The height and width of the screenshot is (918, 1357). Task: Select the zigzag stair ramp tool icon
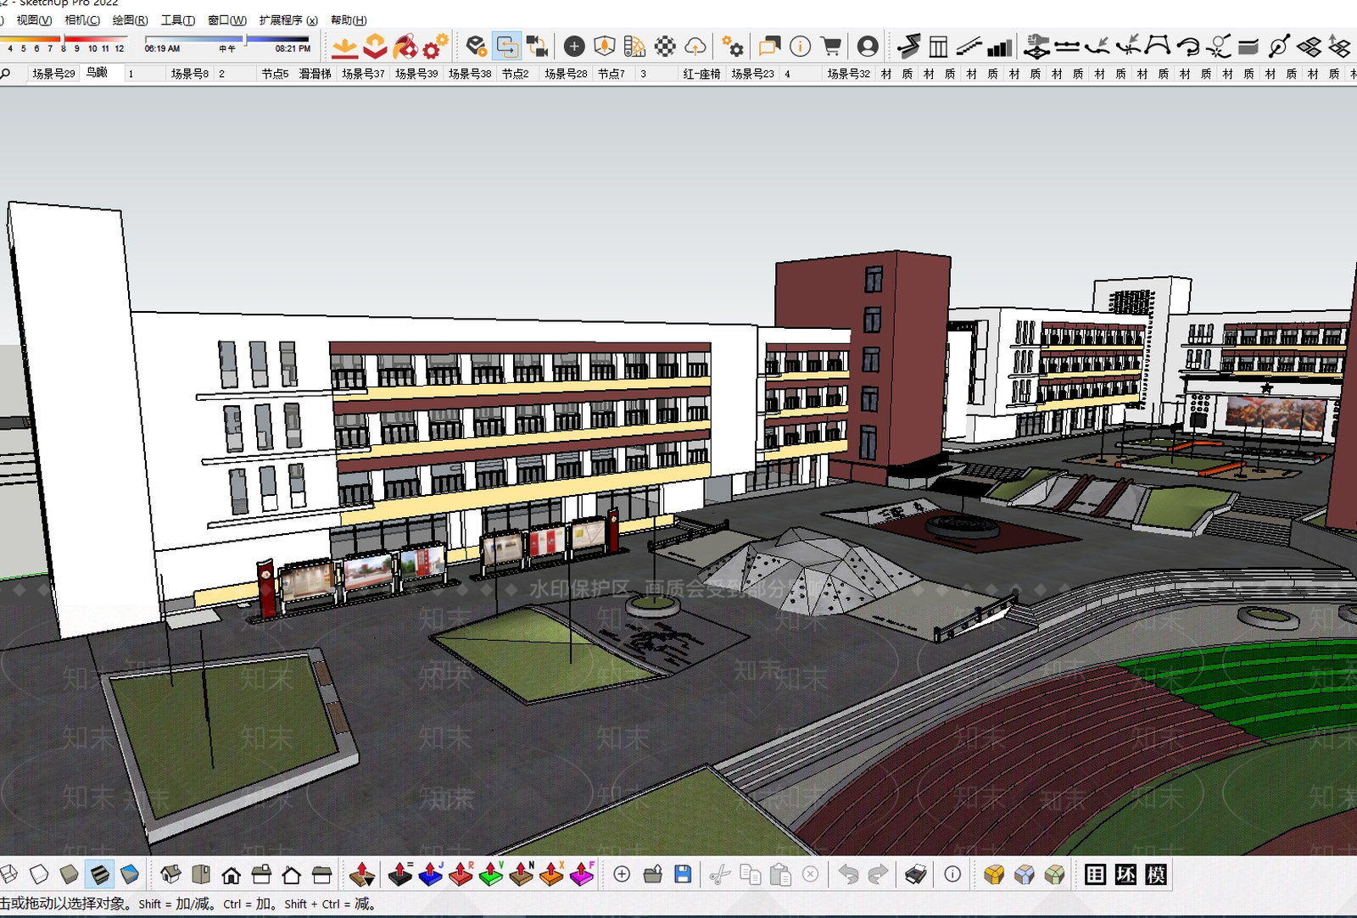909,46
